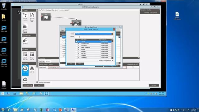Check the AssetNum field checkbox

pos(76,46)
